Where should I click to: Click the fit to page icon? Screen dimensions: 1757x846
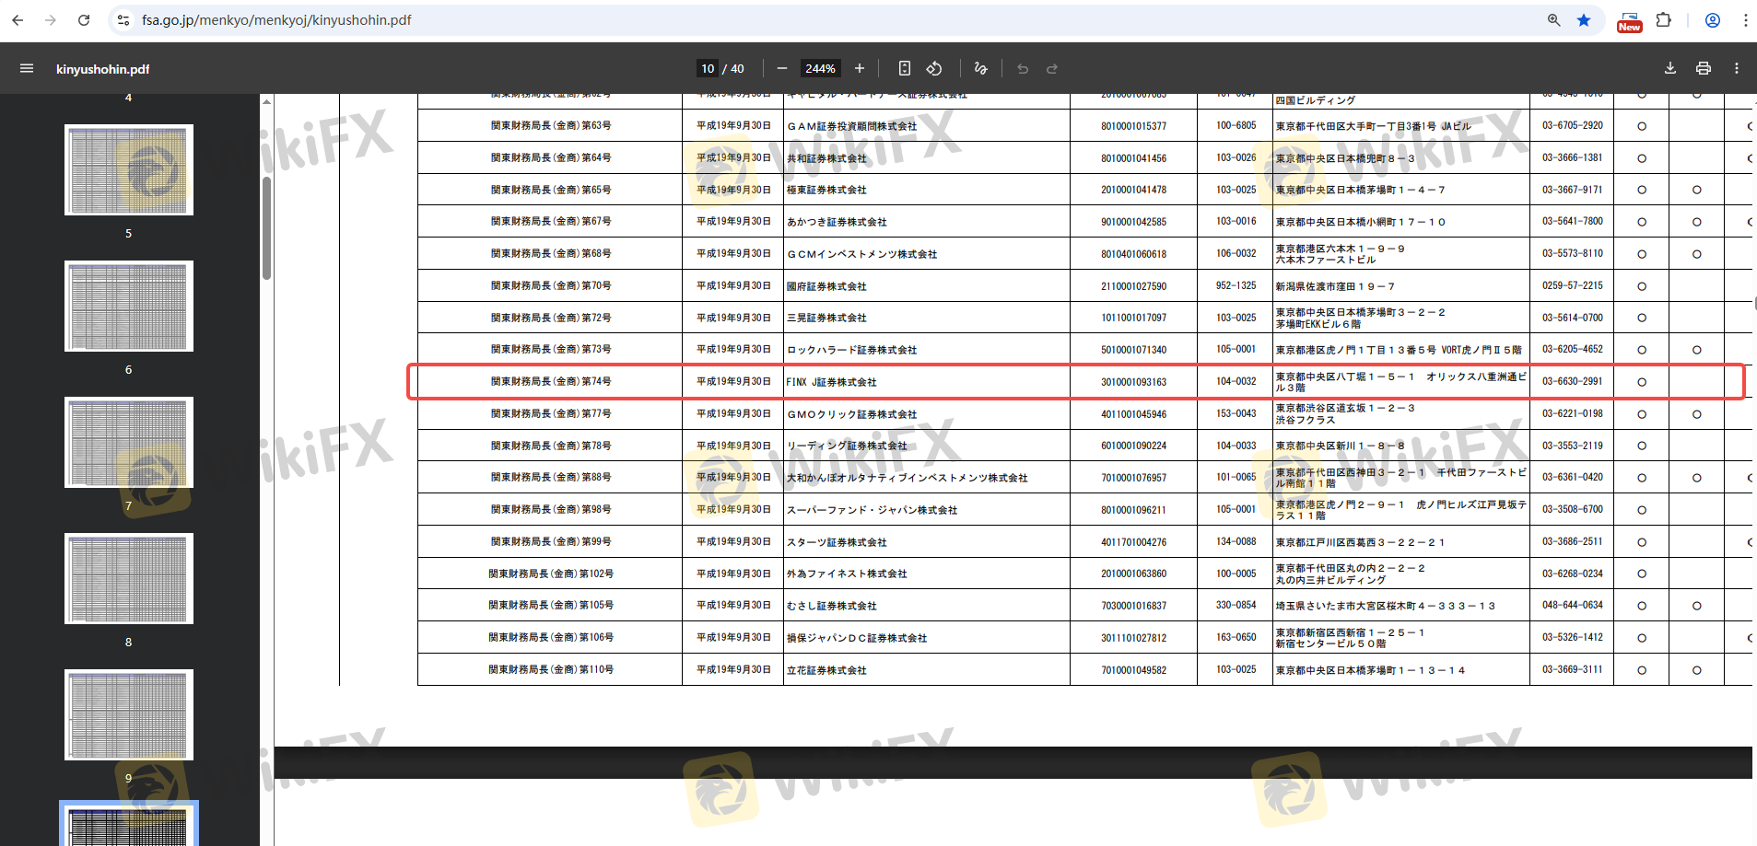(905, 68)
